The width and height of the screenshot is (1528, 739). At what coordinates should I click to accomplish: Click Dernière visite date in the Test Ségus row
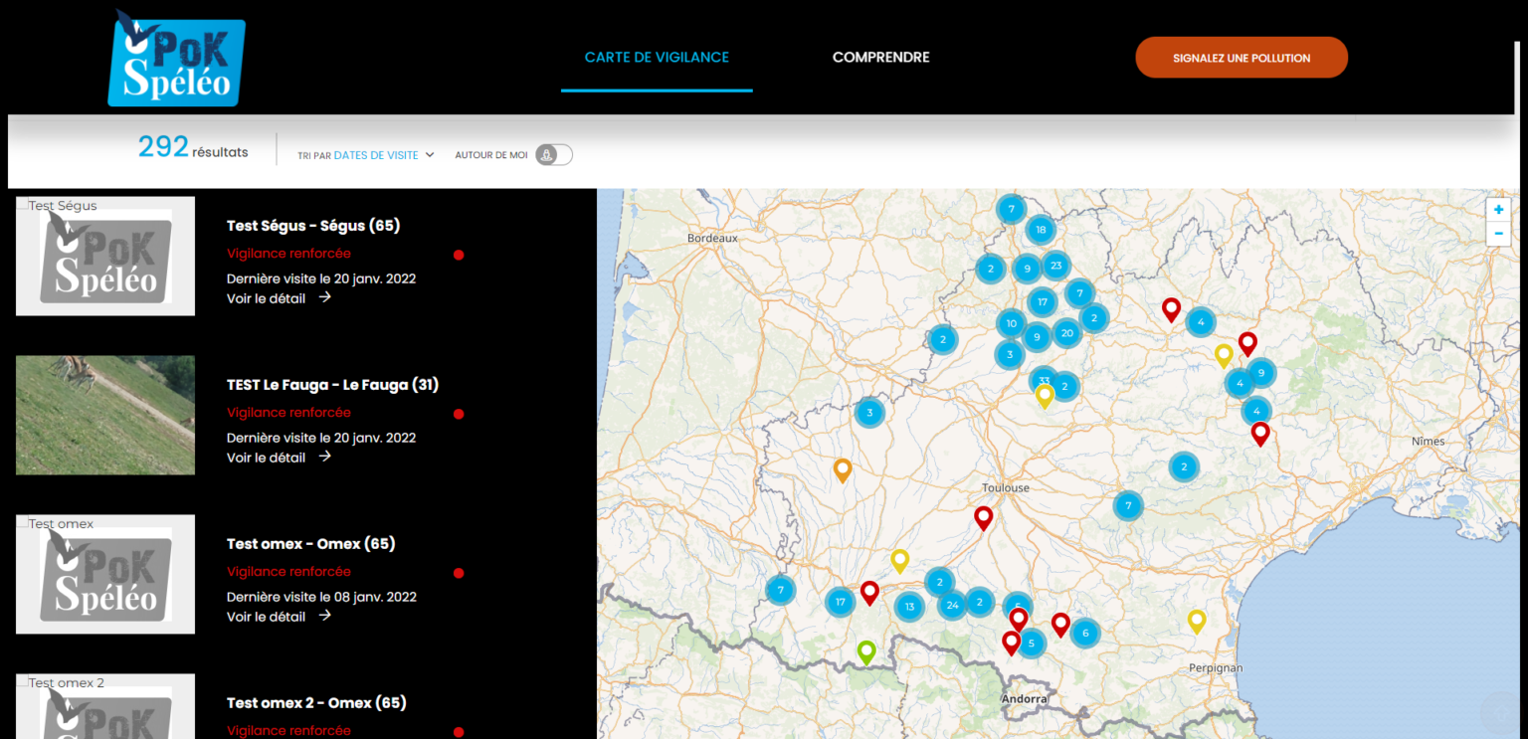[x=321, y=278]
